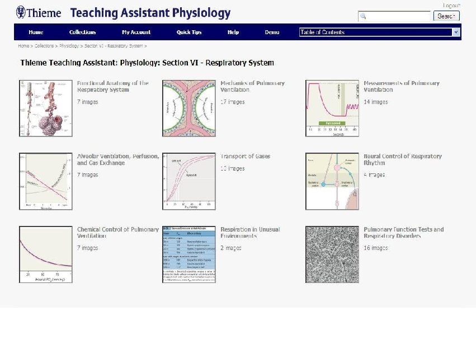
Task: Open Alveolar Ventilation, Perfusion, and Gas Exchange link
Action: click(118, 159)
